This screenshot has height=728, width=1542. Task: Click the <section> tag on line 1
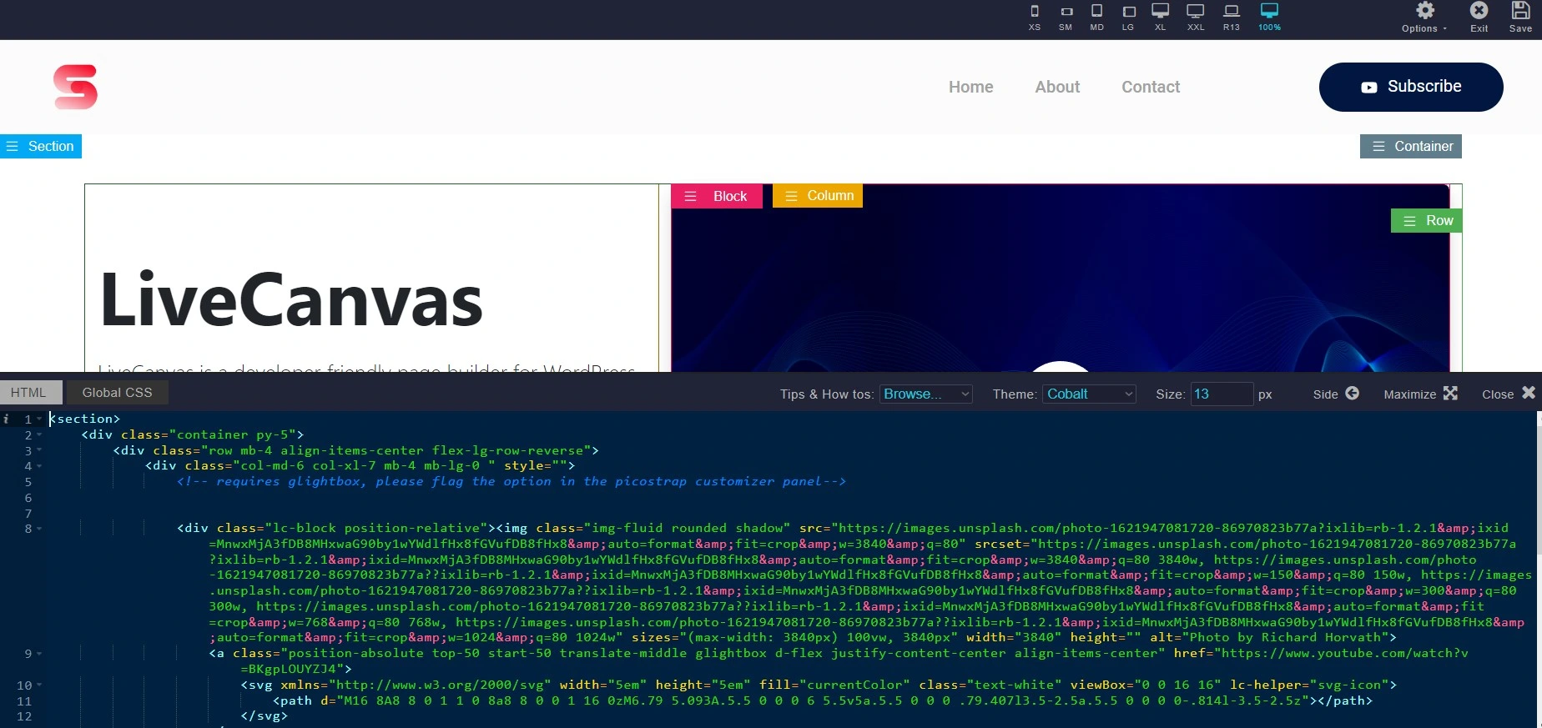click(x=84, y=419)
